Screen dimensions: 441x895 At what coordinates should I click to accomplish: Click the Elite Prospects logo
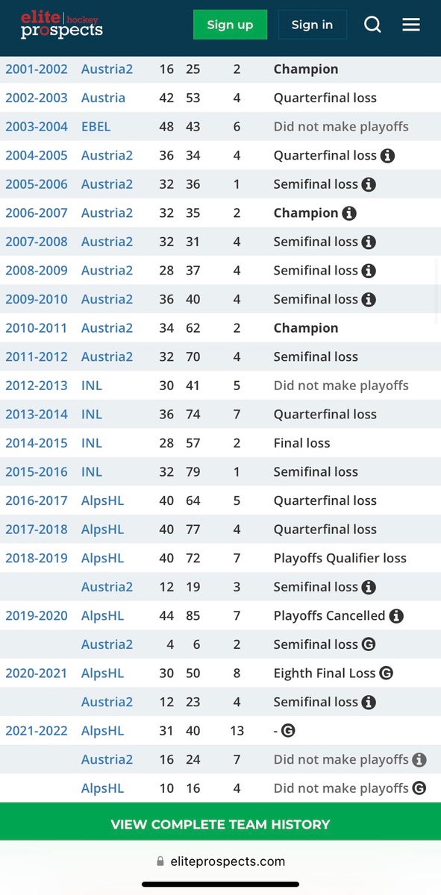click(62, 25)
